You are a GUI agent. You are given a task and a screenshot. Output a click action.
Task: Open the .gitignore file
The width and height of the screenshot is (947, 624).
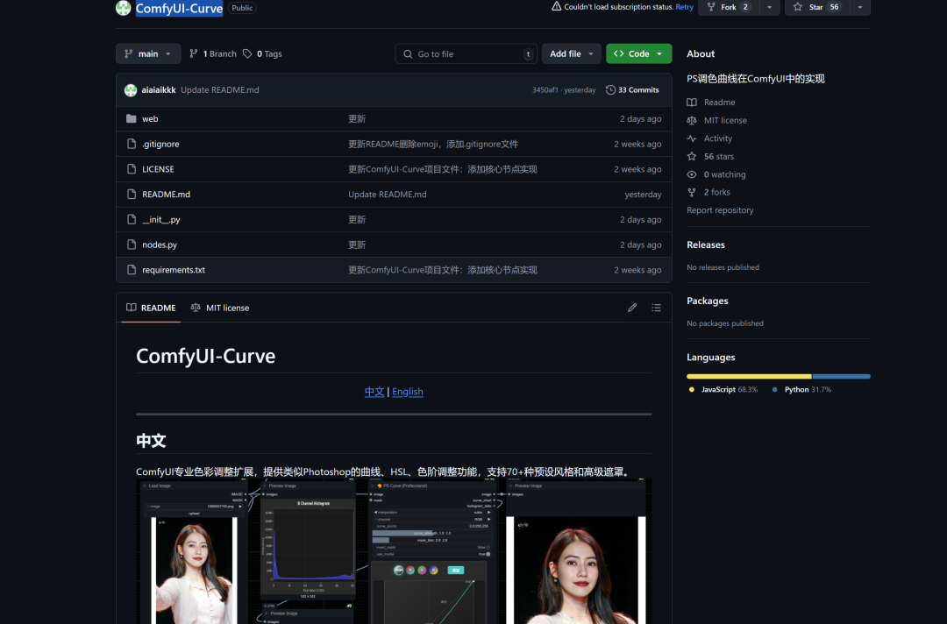point(160,144)
